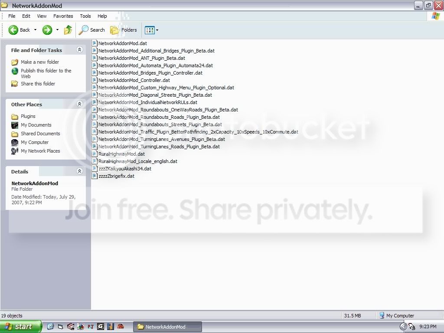The image size is (444, 333).
Task: Click the RuralHighwayMod.dat file icon
Action: (95, 154)
